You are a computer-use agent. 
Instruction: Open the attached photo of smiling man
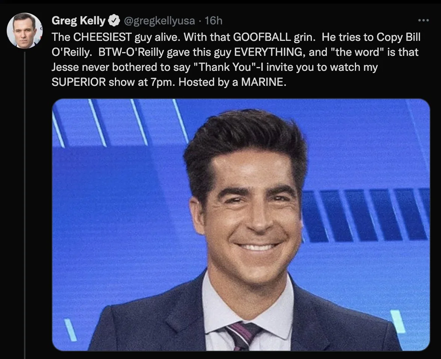(241, 225)
